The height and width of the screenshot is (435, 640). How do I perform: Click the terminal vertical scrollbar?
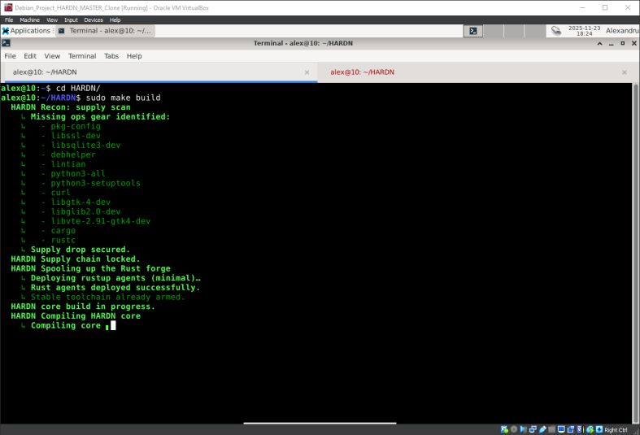click(x=635, y=253)
